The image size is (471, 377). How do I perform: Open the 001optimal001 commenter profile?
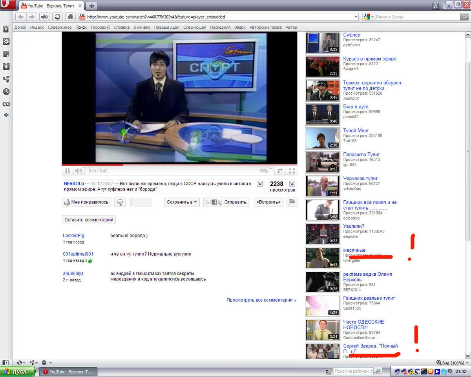(x=78, y=254)
